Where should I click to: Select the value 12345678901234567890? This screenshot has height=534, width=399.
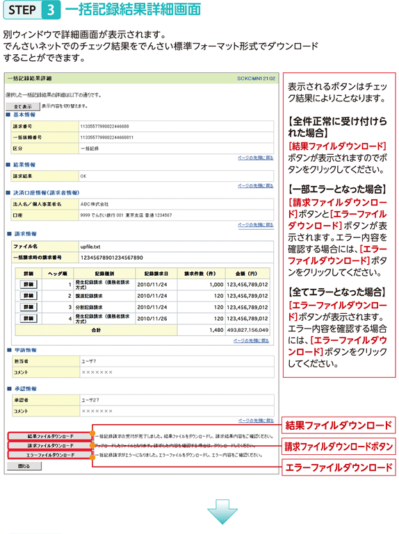click(x=111, y=258)
